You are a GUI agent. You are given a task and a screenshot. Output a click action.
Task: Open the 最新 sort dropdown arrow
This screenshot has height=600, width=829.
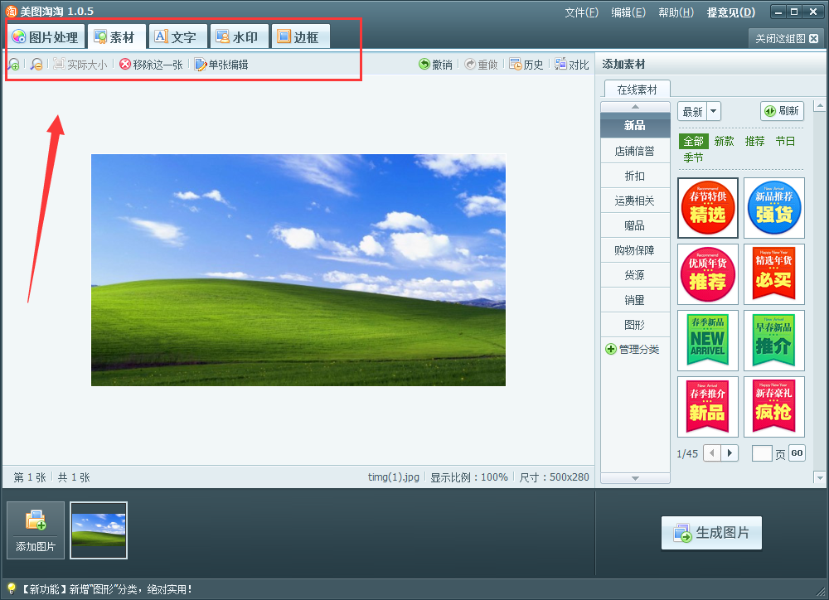point(715,110)
